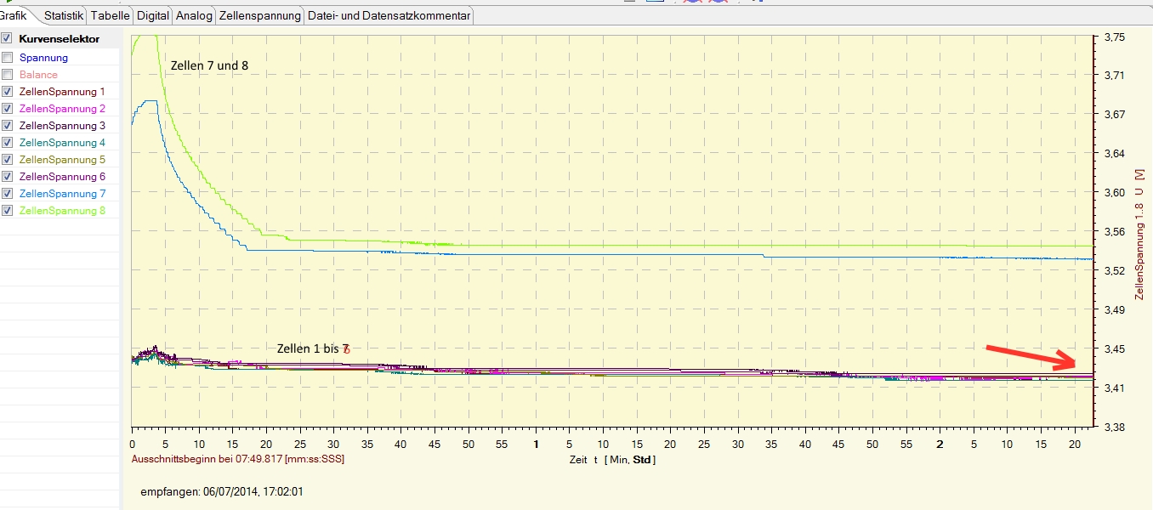Uncheck the ZellenSpannung 3 checkbox
Screen dimensions: 1153x510
coord(7,126)
